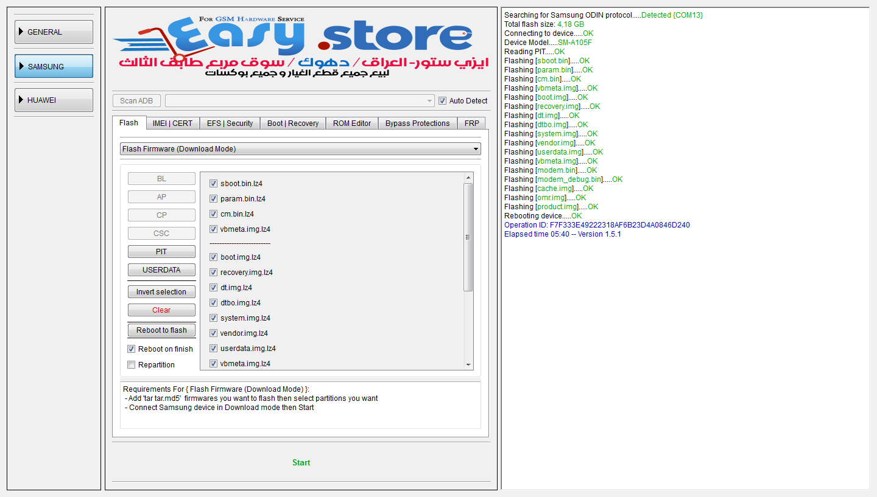
Task: Click the Rebooting device OK line
Action: click(x=543, y=216)
